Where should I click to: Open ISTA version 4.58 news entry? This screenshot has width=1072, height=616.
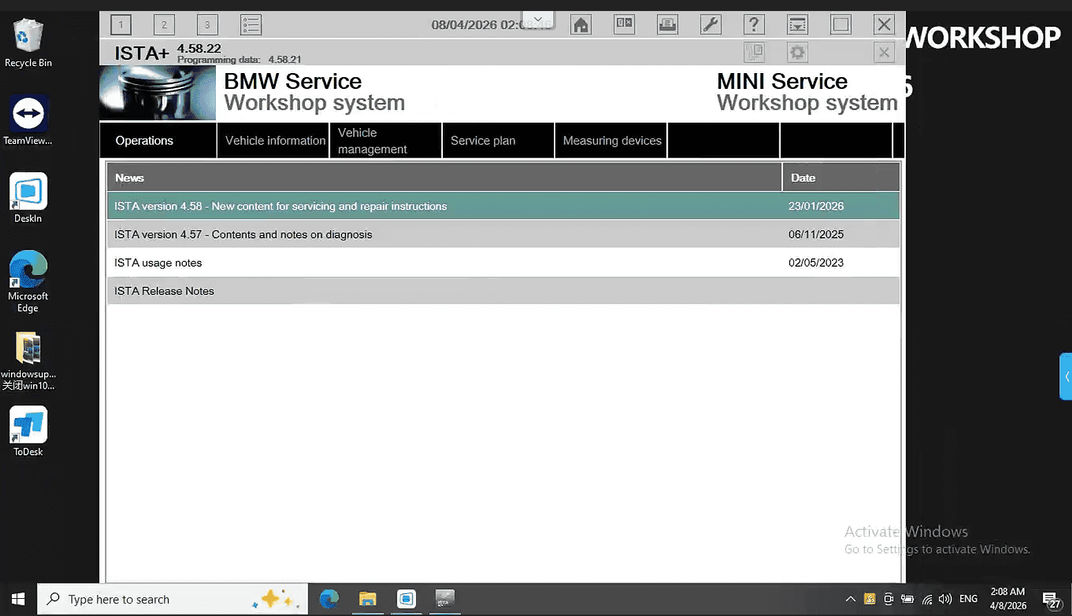tap(281, 206)
